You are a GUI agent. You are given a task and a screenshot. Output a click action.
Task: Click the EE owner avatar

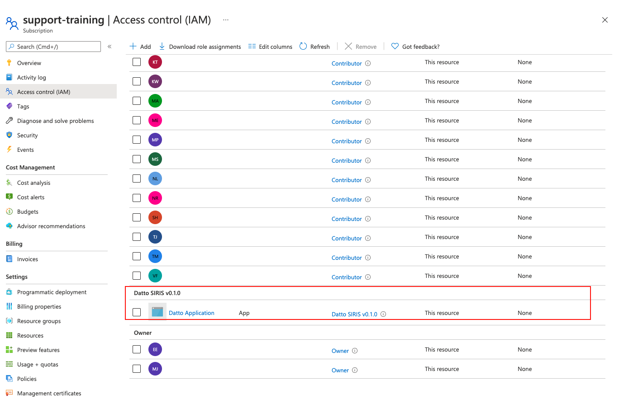click(x=155, y=349)
